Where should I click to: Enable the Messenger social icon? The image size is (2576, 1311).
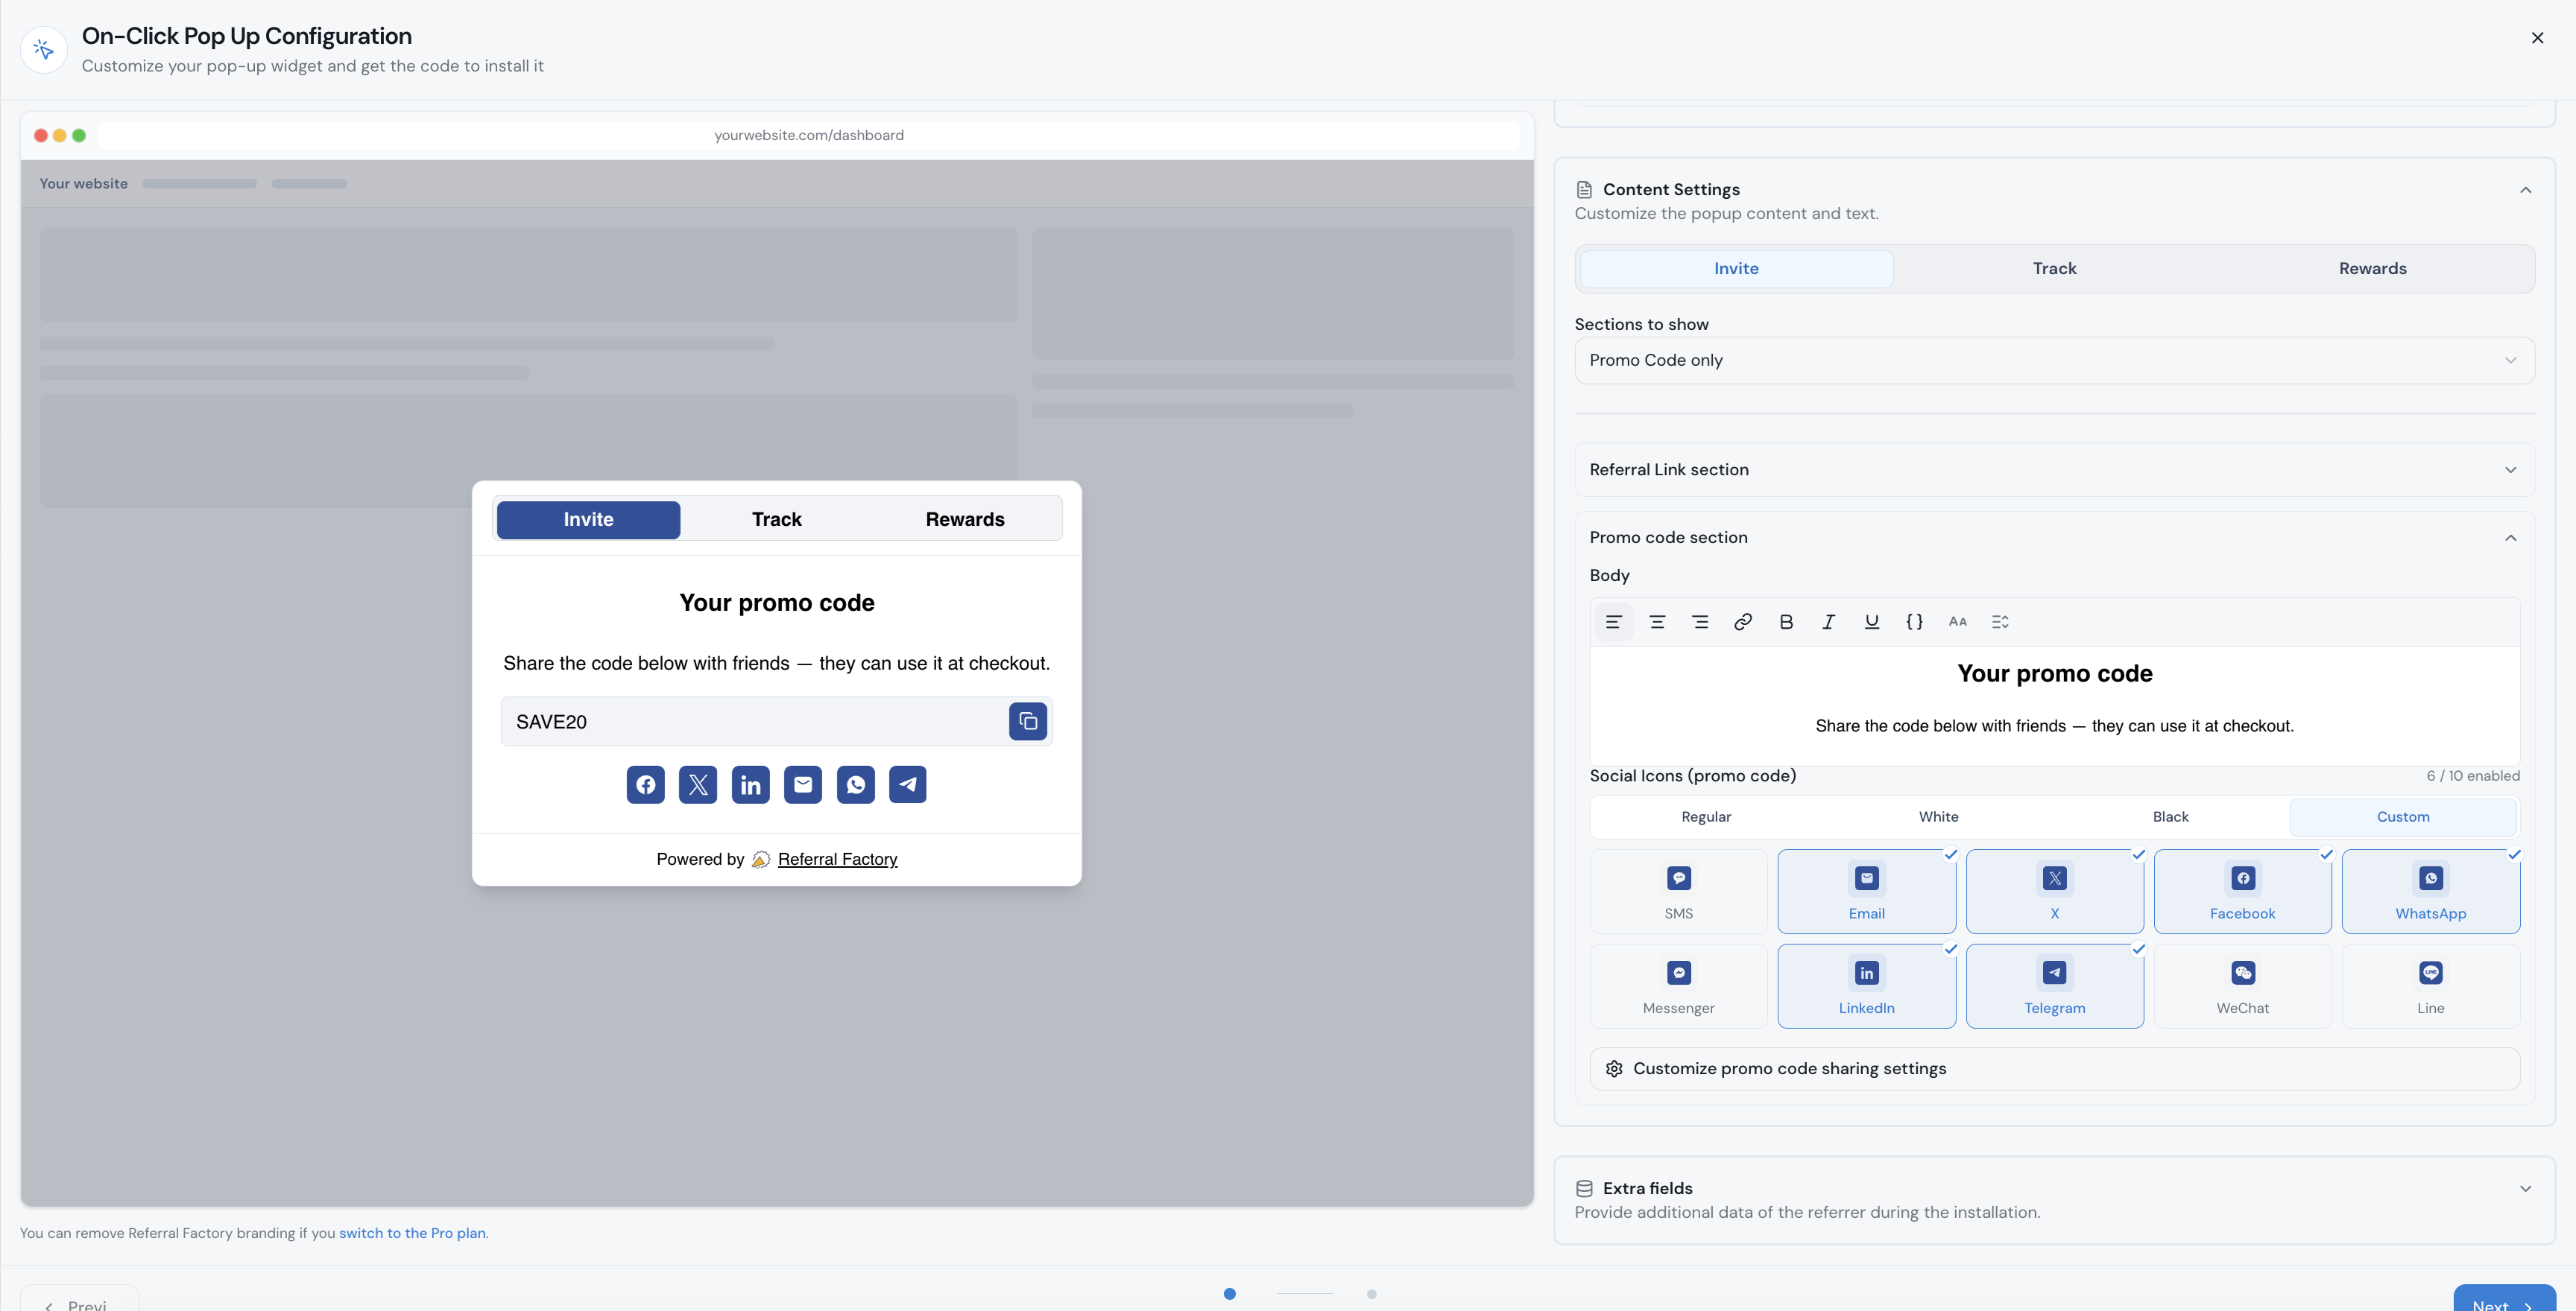[x=1679, y=986]
